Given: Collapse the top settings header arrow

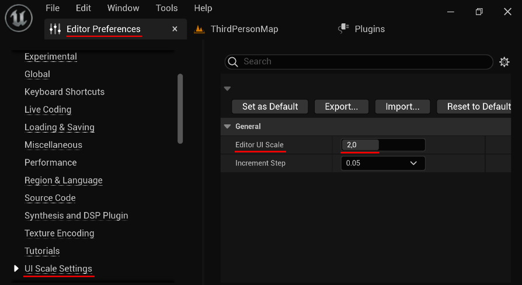Looking at the screenshot, I should tap(228, 89).
